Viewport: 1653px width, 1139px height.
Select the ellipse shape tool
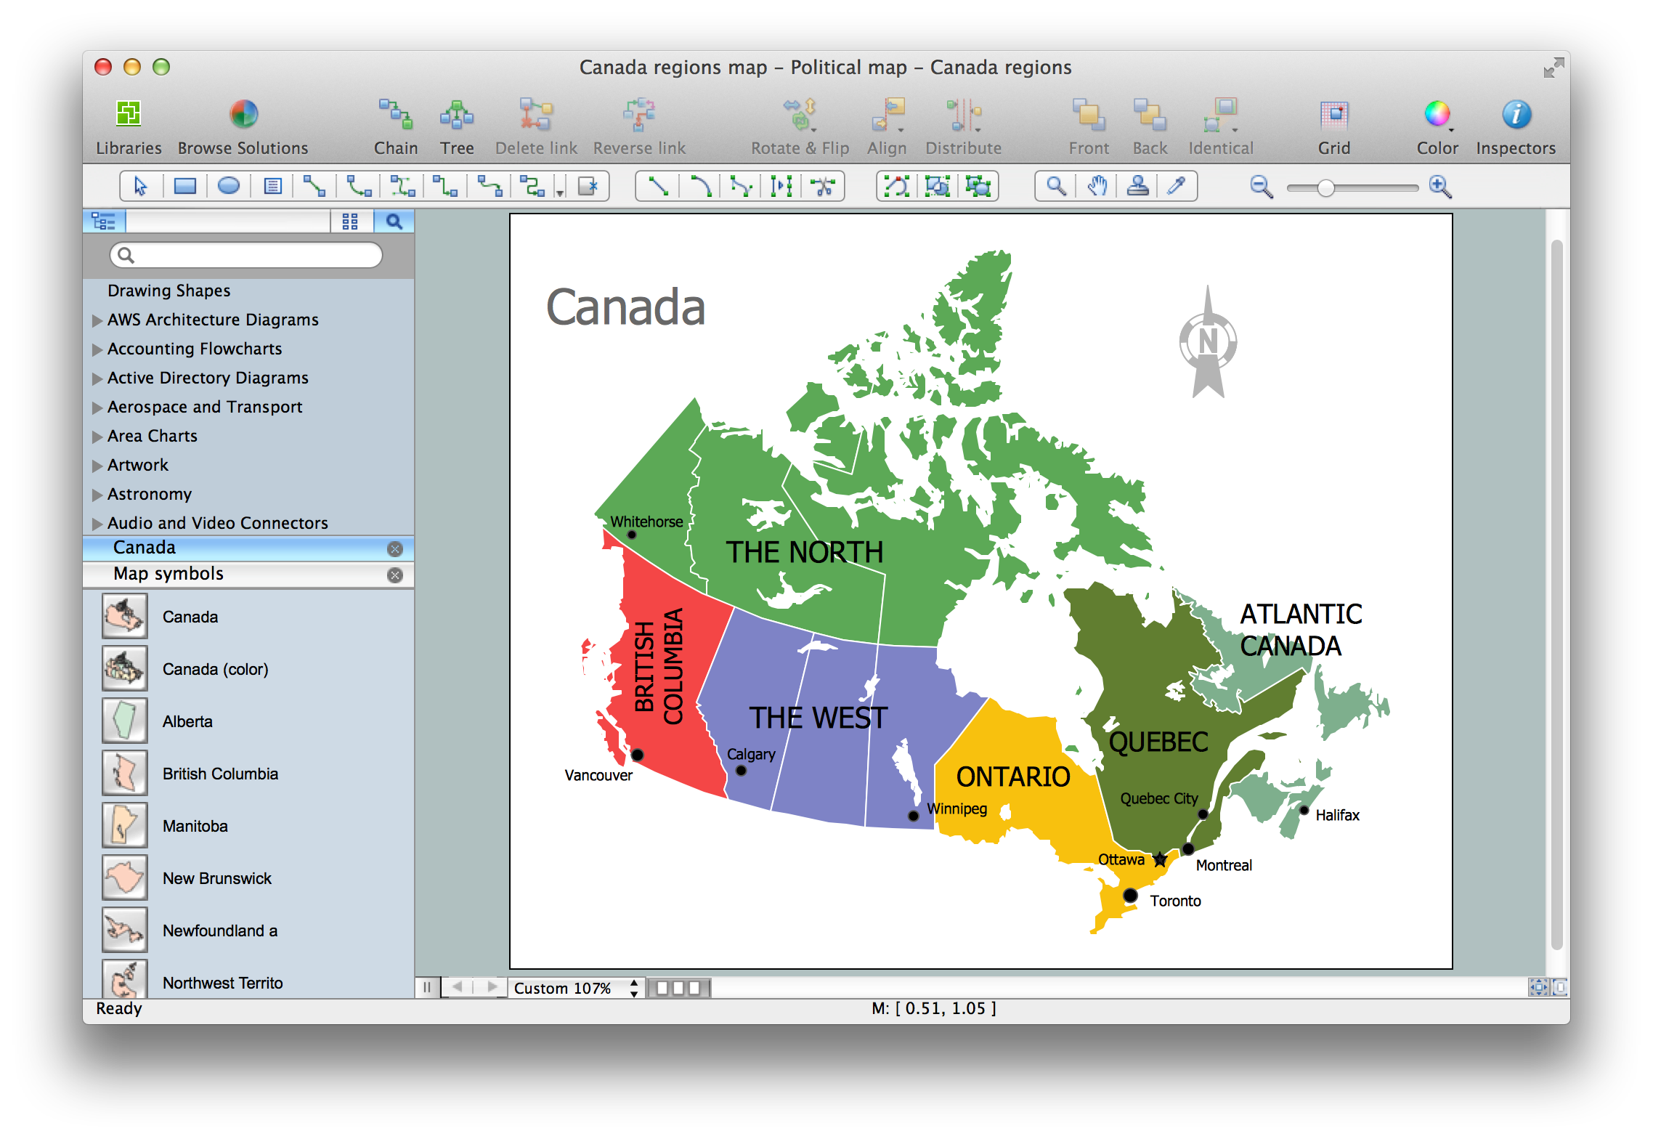tap(228, 187)
